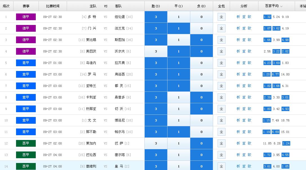Click away team 拉齐奥 in match 5
306x170 pixels.
(120, 63)
